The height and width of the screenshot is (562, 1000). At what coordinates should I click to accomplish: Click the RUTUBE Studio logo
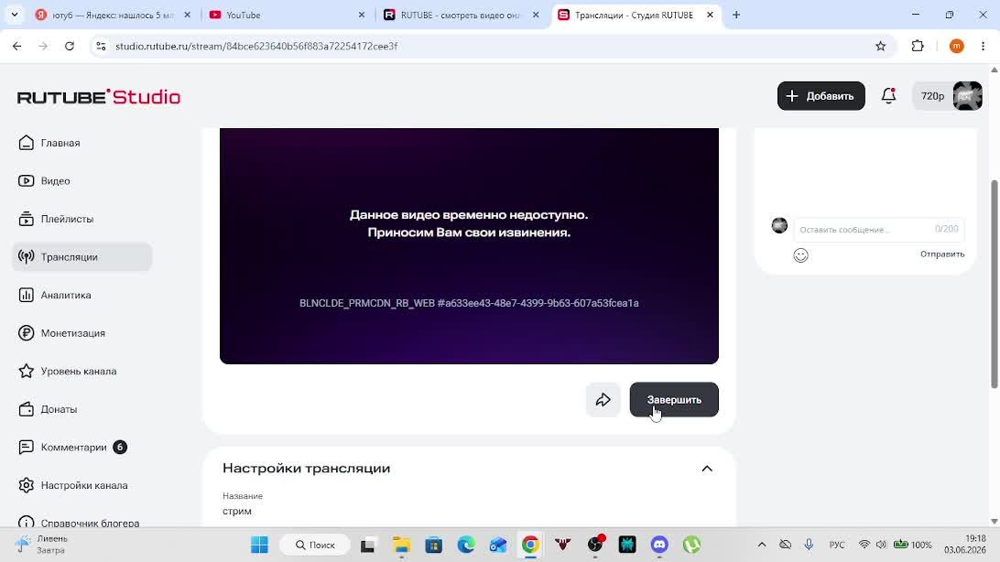point(99,97)
